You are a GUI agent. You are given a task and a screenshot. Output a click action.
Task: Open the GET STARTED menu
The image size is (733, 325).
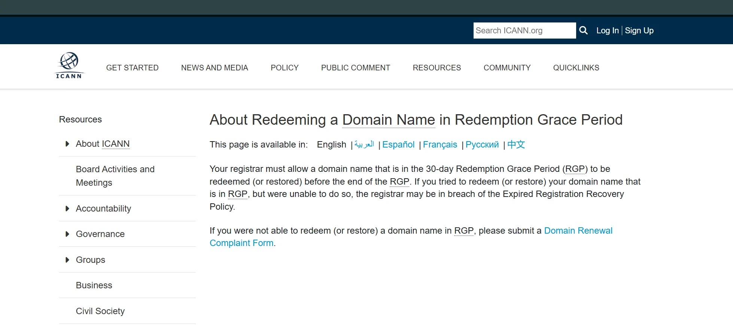[132, 68]
